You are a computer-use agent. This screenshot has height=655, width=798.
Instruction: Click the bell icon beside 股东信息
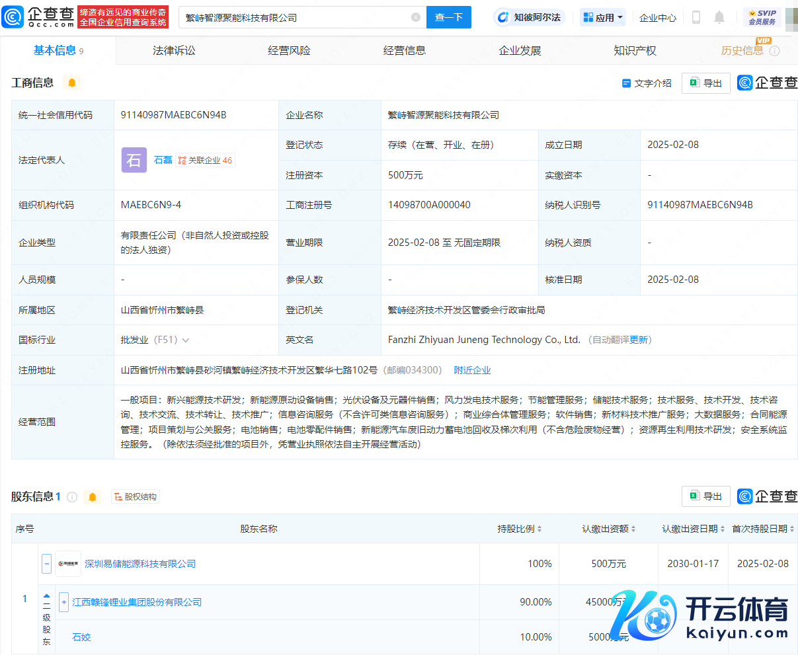click(x=93, y=497)
